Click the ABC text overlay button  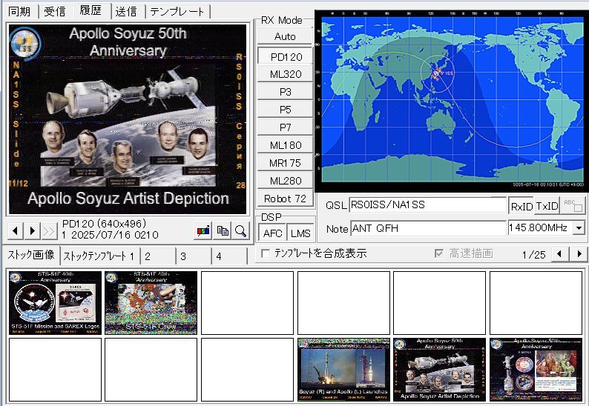pyautogui.click(x=573, y=206)
